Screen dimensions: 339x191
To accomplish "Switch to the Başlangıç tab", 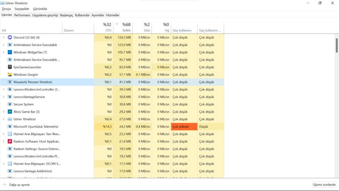I will (66, 15).
